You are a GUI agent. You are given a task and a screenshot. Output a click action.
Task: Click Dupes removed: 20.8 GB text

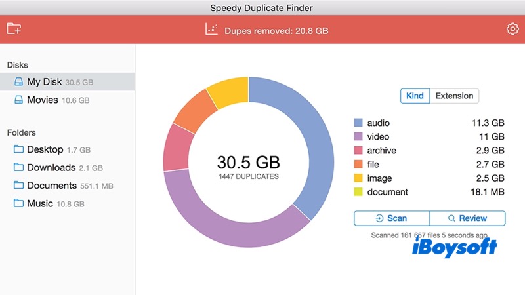click(276, 31)
